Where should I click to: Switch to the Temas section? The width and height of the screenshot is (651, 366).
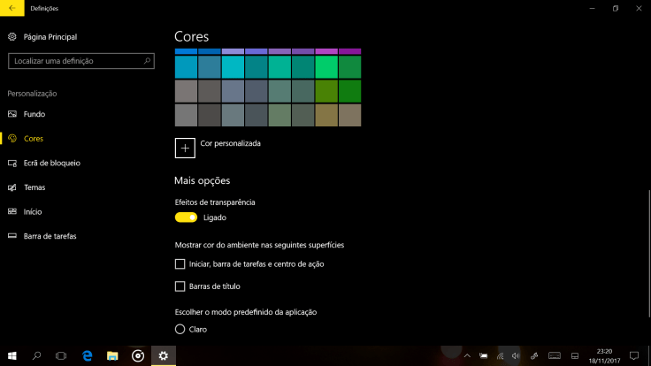pos(34,187)
